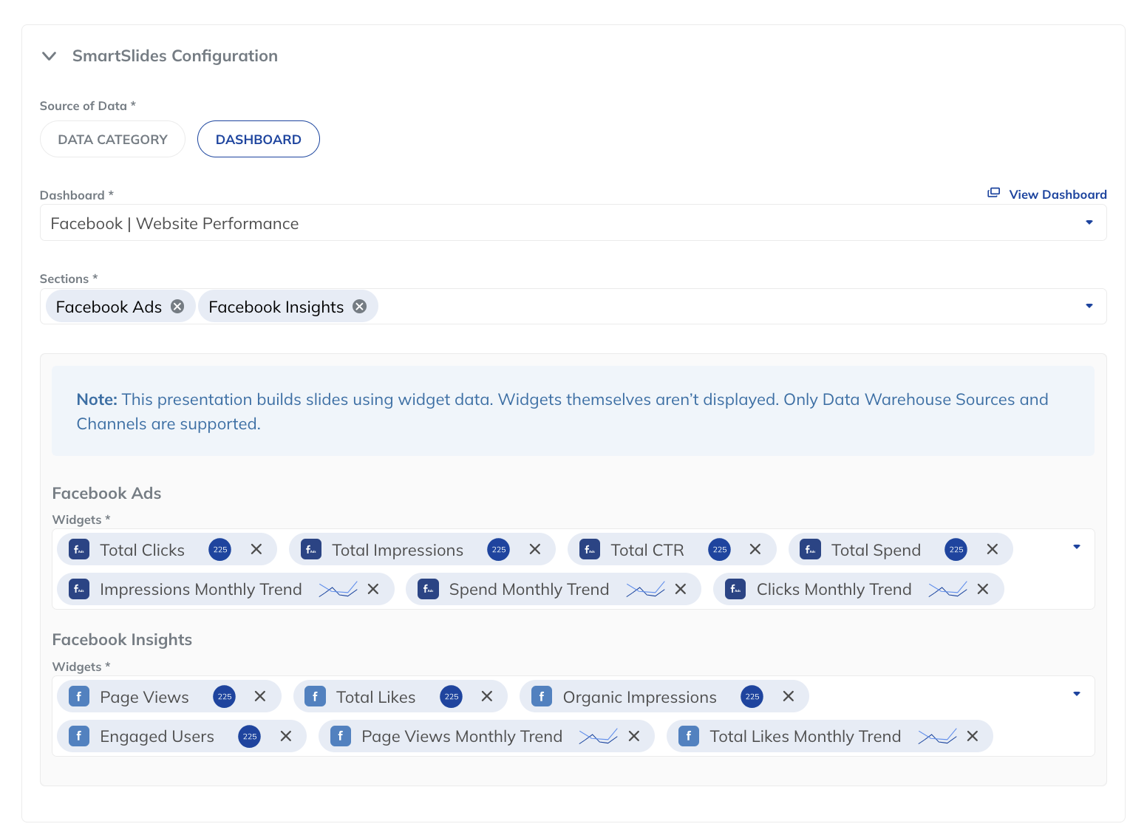Viewport: 1147px width, 838px height.
Task: Click the 225 badge on Total CTR
Action: (x=720, y=549)
